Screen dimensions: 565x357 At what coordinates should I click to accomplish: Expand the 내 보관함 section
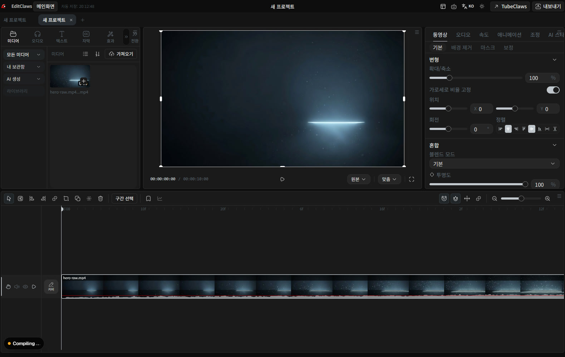tap(24, 67)
